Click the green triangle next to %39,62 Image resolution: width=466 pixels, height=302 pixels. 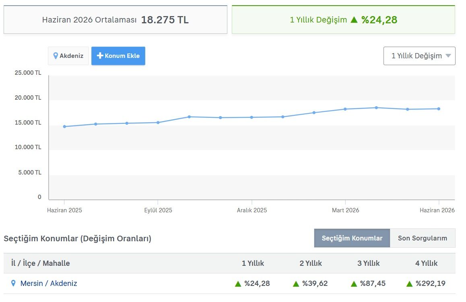(x=296, y=284)
